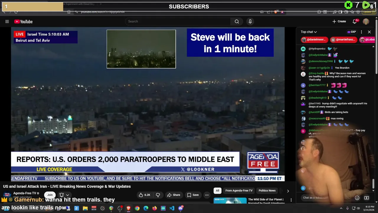378x213 pixels.
Task: Save the video to a playlist
Action: tap(193, 195)
